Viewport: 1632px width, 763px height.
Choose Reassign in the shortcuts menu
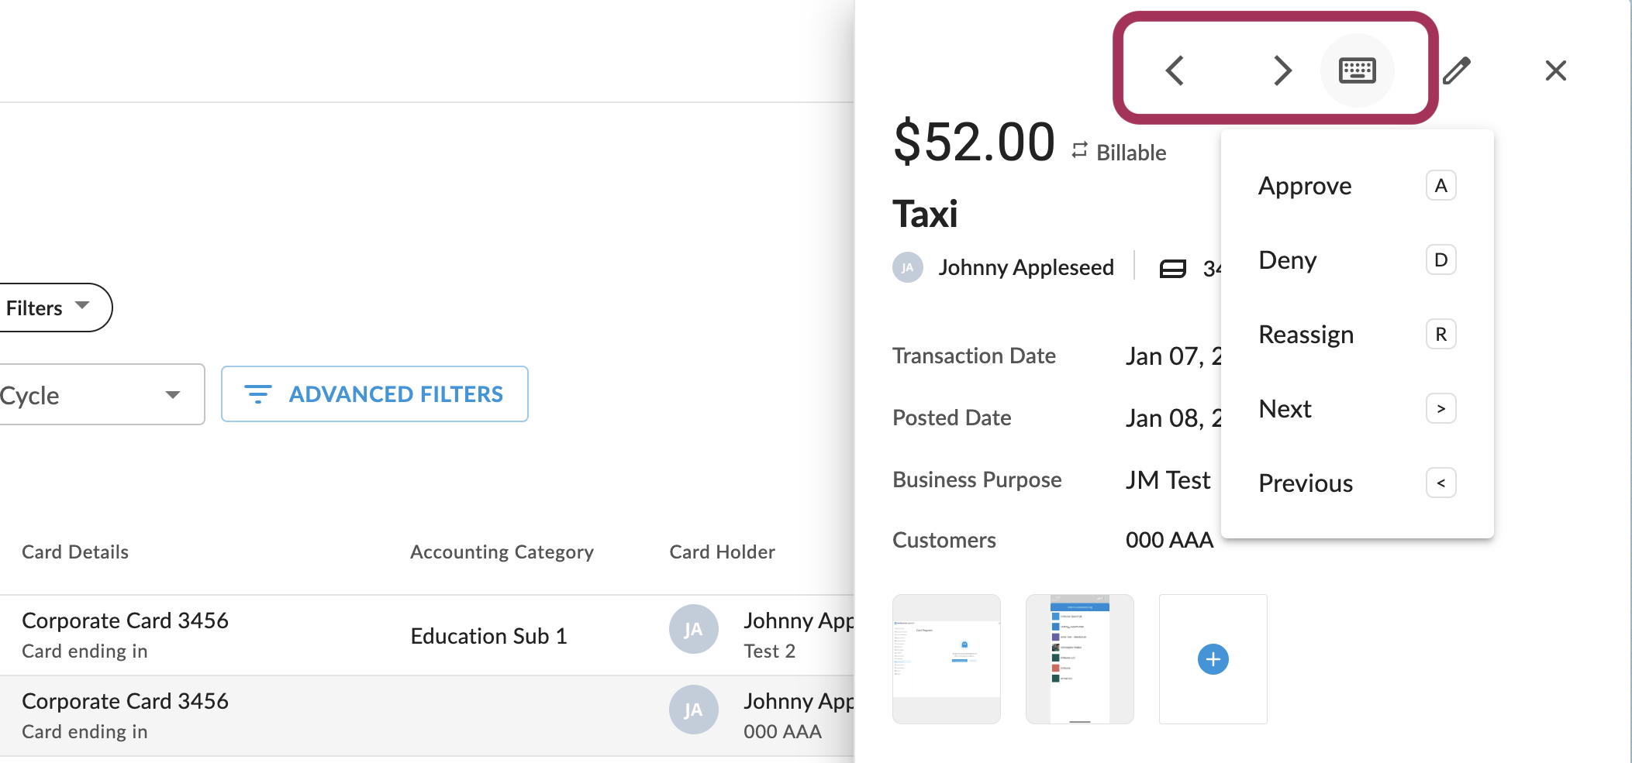coord(1357,335)
